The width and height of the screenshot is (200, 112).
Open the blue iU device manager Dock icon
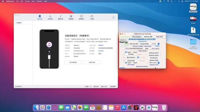coord(149,108)
